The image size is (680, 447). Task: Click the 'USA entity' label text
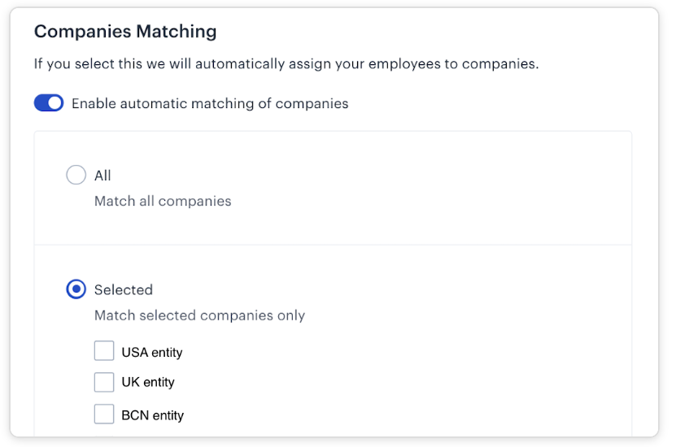pyautogui.click(x=152, y=353)
